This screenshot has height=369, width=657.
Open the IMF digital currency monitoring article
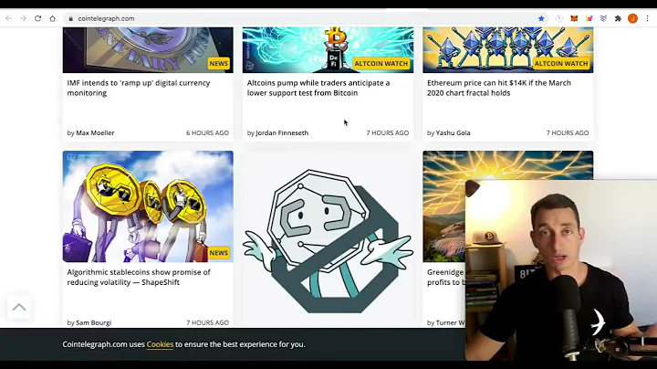pyautogui.click(x=139, y=88)
